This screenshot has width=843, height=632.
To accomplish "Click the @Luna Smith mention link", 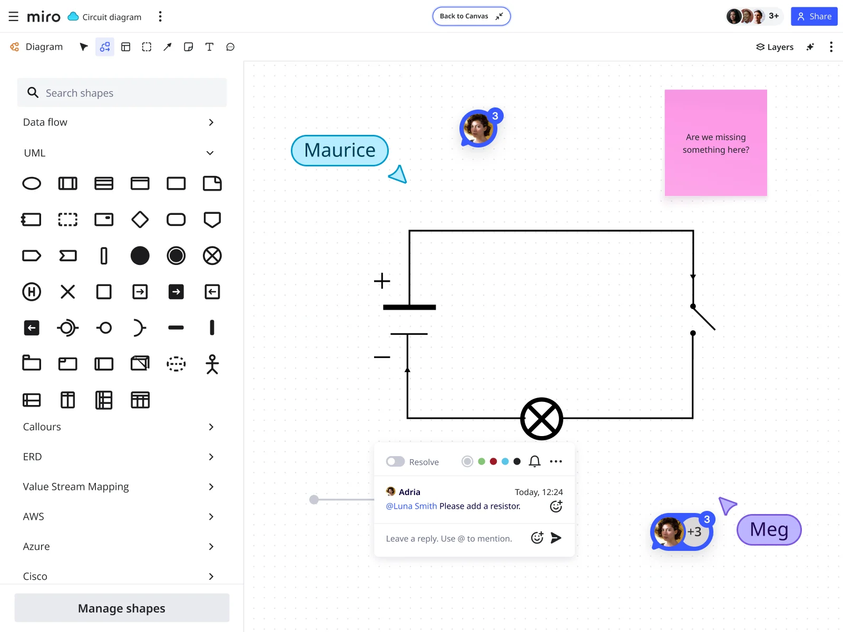I will [x=411, y=506].
